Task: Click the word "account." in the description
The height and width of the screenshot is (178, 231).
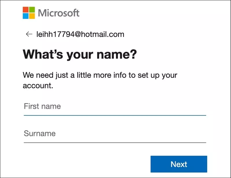Action: click(38, 86)
